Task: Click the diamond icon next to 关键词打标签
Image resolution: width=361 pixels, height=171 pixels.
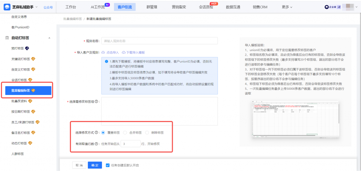Action: [x=33, y=59]
